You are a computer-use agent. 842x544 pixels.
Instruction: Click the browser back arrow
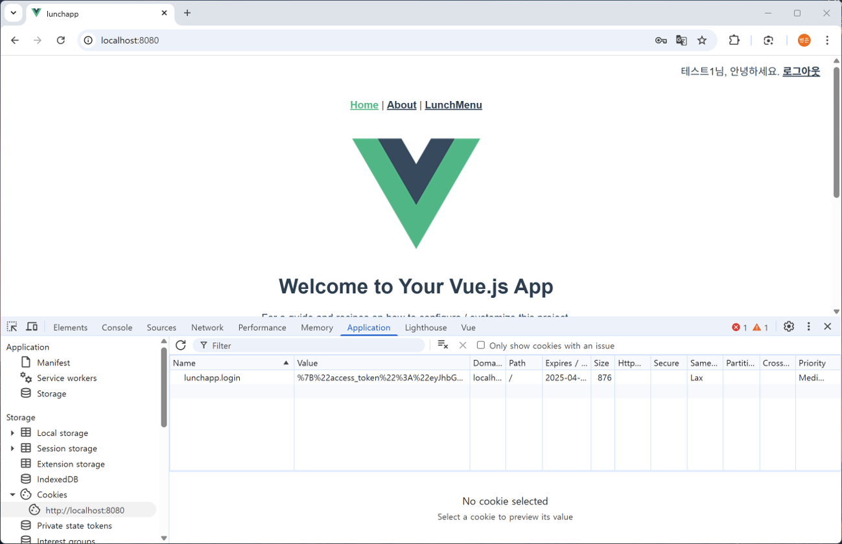[x=15, y=40]
